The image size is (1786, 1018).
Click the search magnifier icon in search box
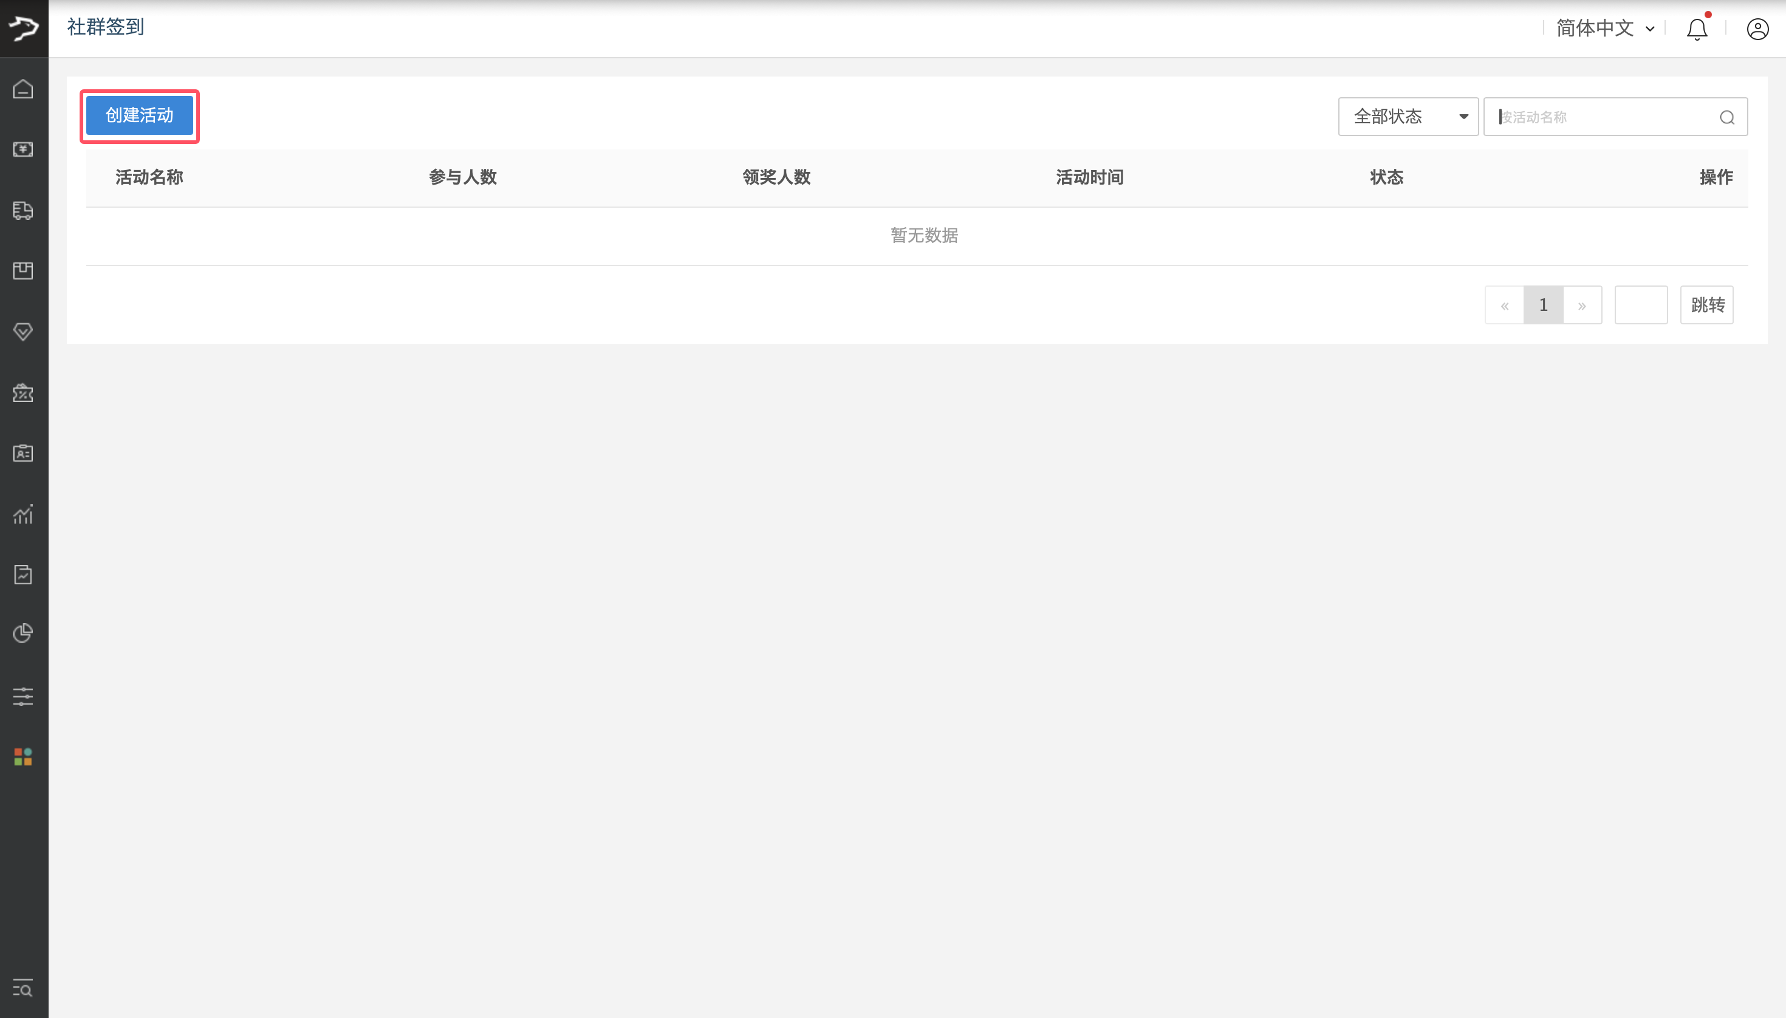coord(1726,117)
